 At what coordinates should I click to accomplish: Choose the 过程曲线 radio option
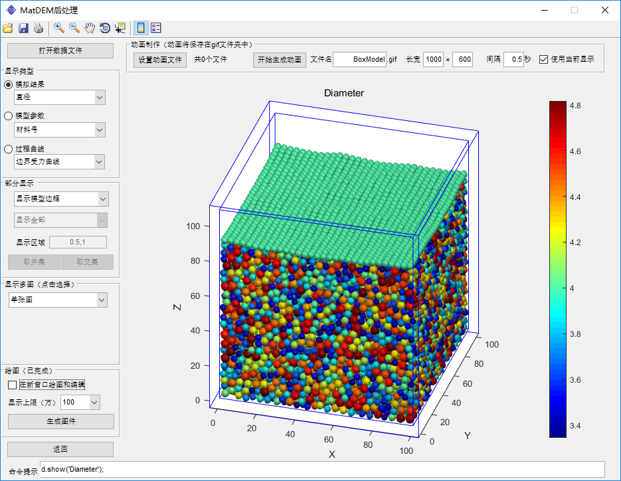(x=9, y=149)
